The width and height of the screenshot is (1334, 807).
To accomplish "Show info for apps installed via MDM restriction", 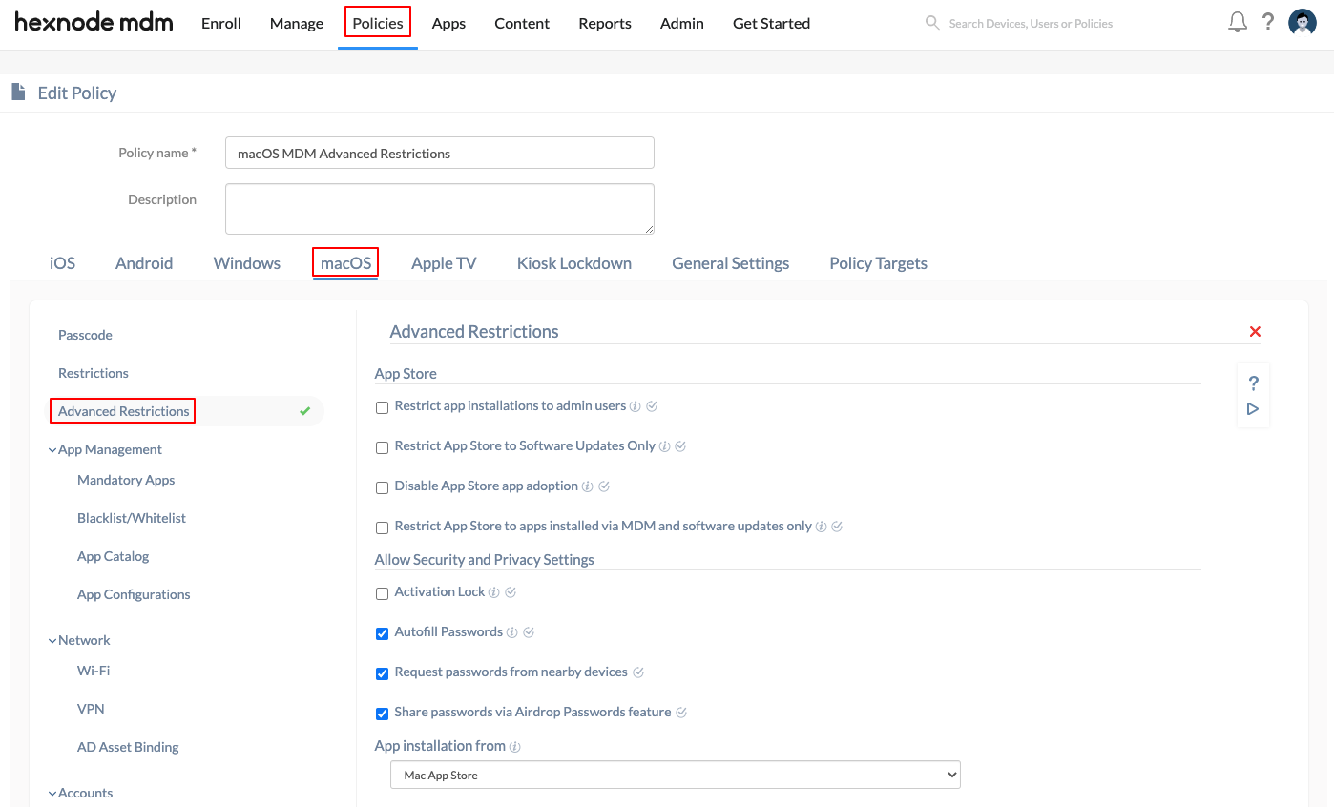I will (x=821, y=527).
